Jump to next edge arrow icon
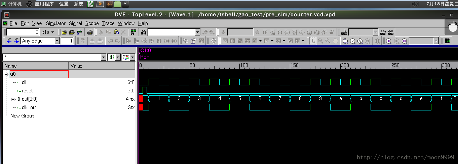Image resolution: width=458 pixels, height=164 pixels. point(16,41)
